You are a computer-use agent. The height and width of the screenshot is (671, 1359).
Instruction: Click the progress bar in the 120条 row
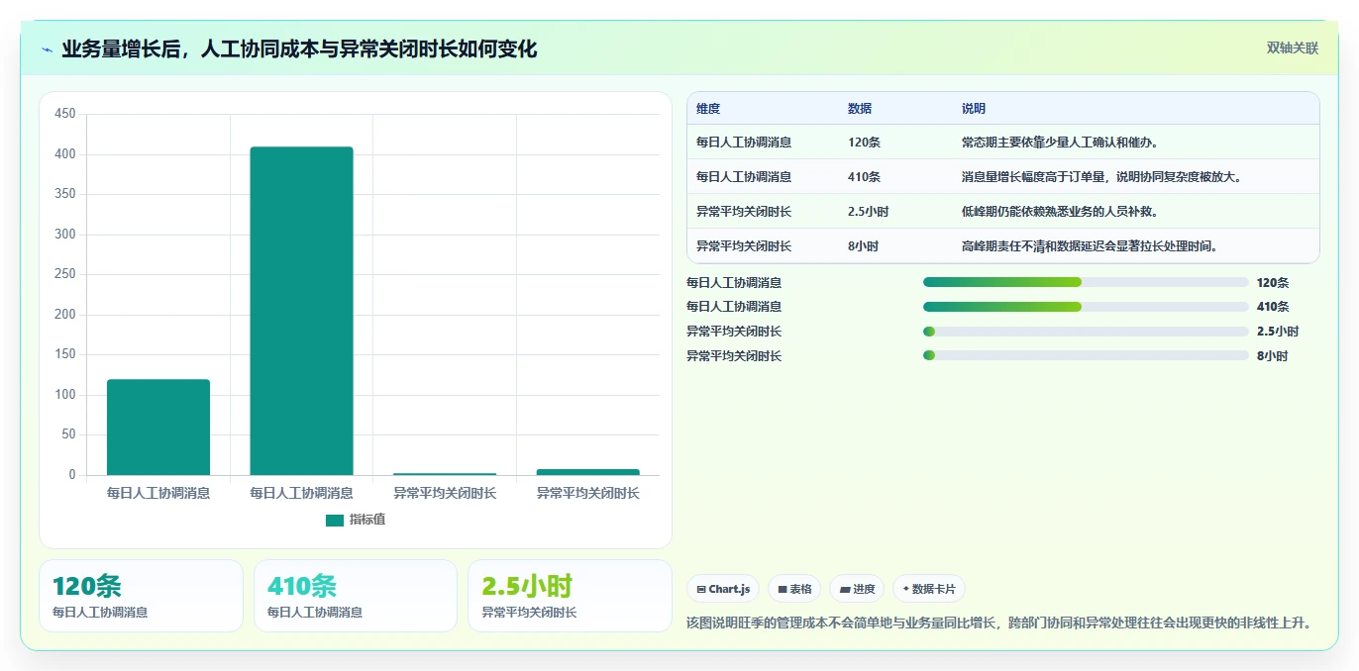pyautogui.click(x=1086, y=282)
